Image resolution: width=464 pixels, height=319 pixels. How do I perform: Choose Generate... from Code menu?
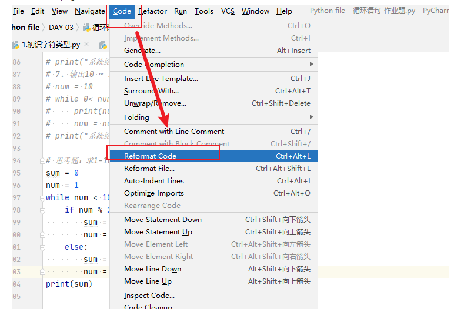click(x=213, y=51)
